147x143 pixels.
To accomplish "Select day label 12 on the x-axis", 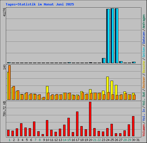I will point(56,140).
